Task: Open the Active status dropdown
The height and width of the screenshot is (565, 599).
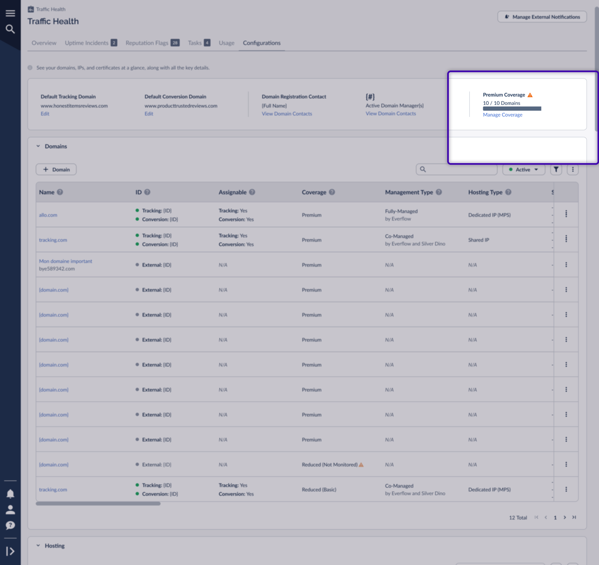Action: 524,169
